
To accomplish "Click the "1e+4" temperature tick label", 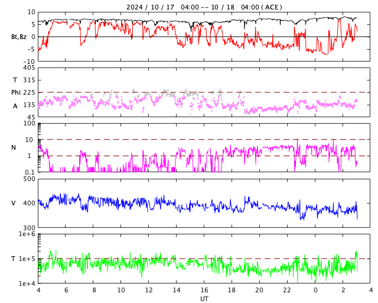I will [27, 283].
